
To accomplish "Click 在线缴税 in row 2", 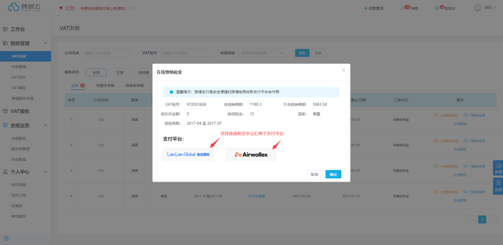I will (460, 149).
